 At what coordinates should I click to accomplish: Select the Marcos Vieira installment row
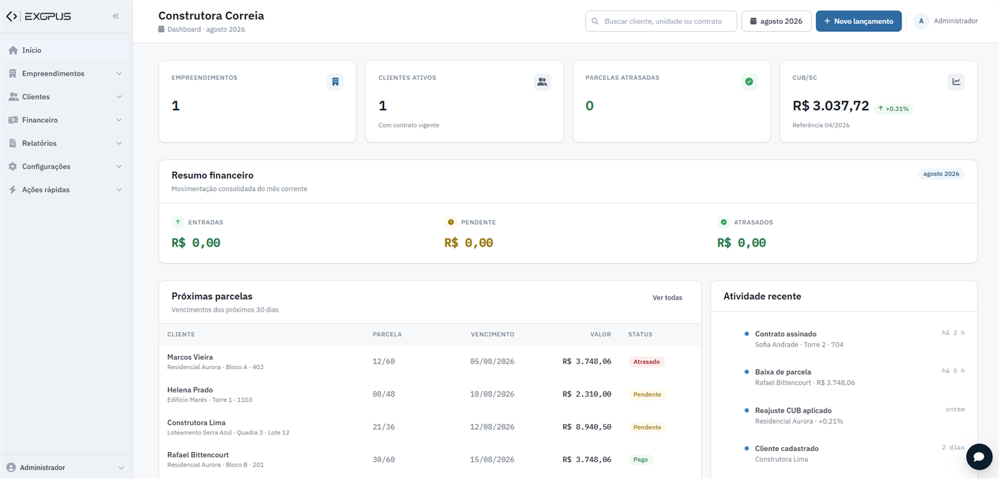pos(430,362)
